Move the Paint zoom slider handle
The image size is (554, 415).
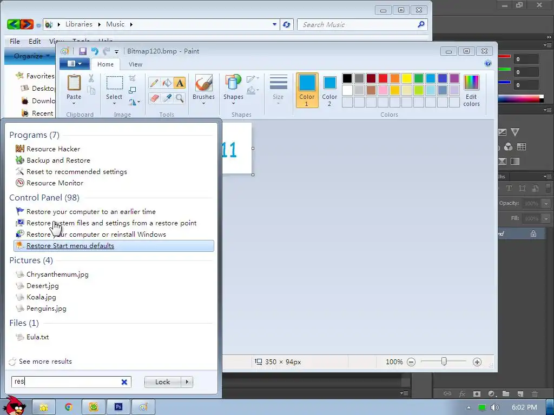[x=444, y=362]
